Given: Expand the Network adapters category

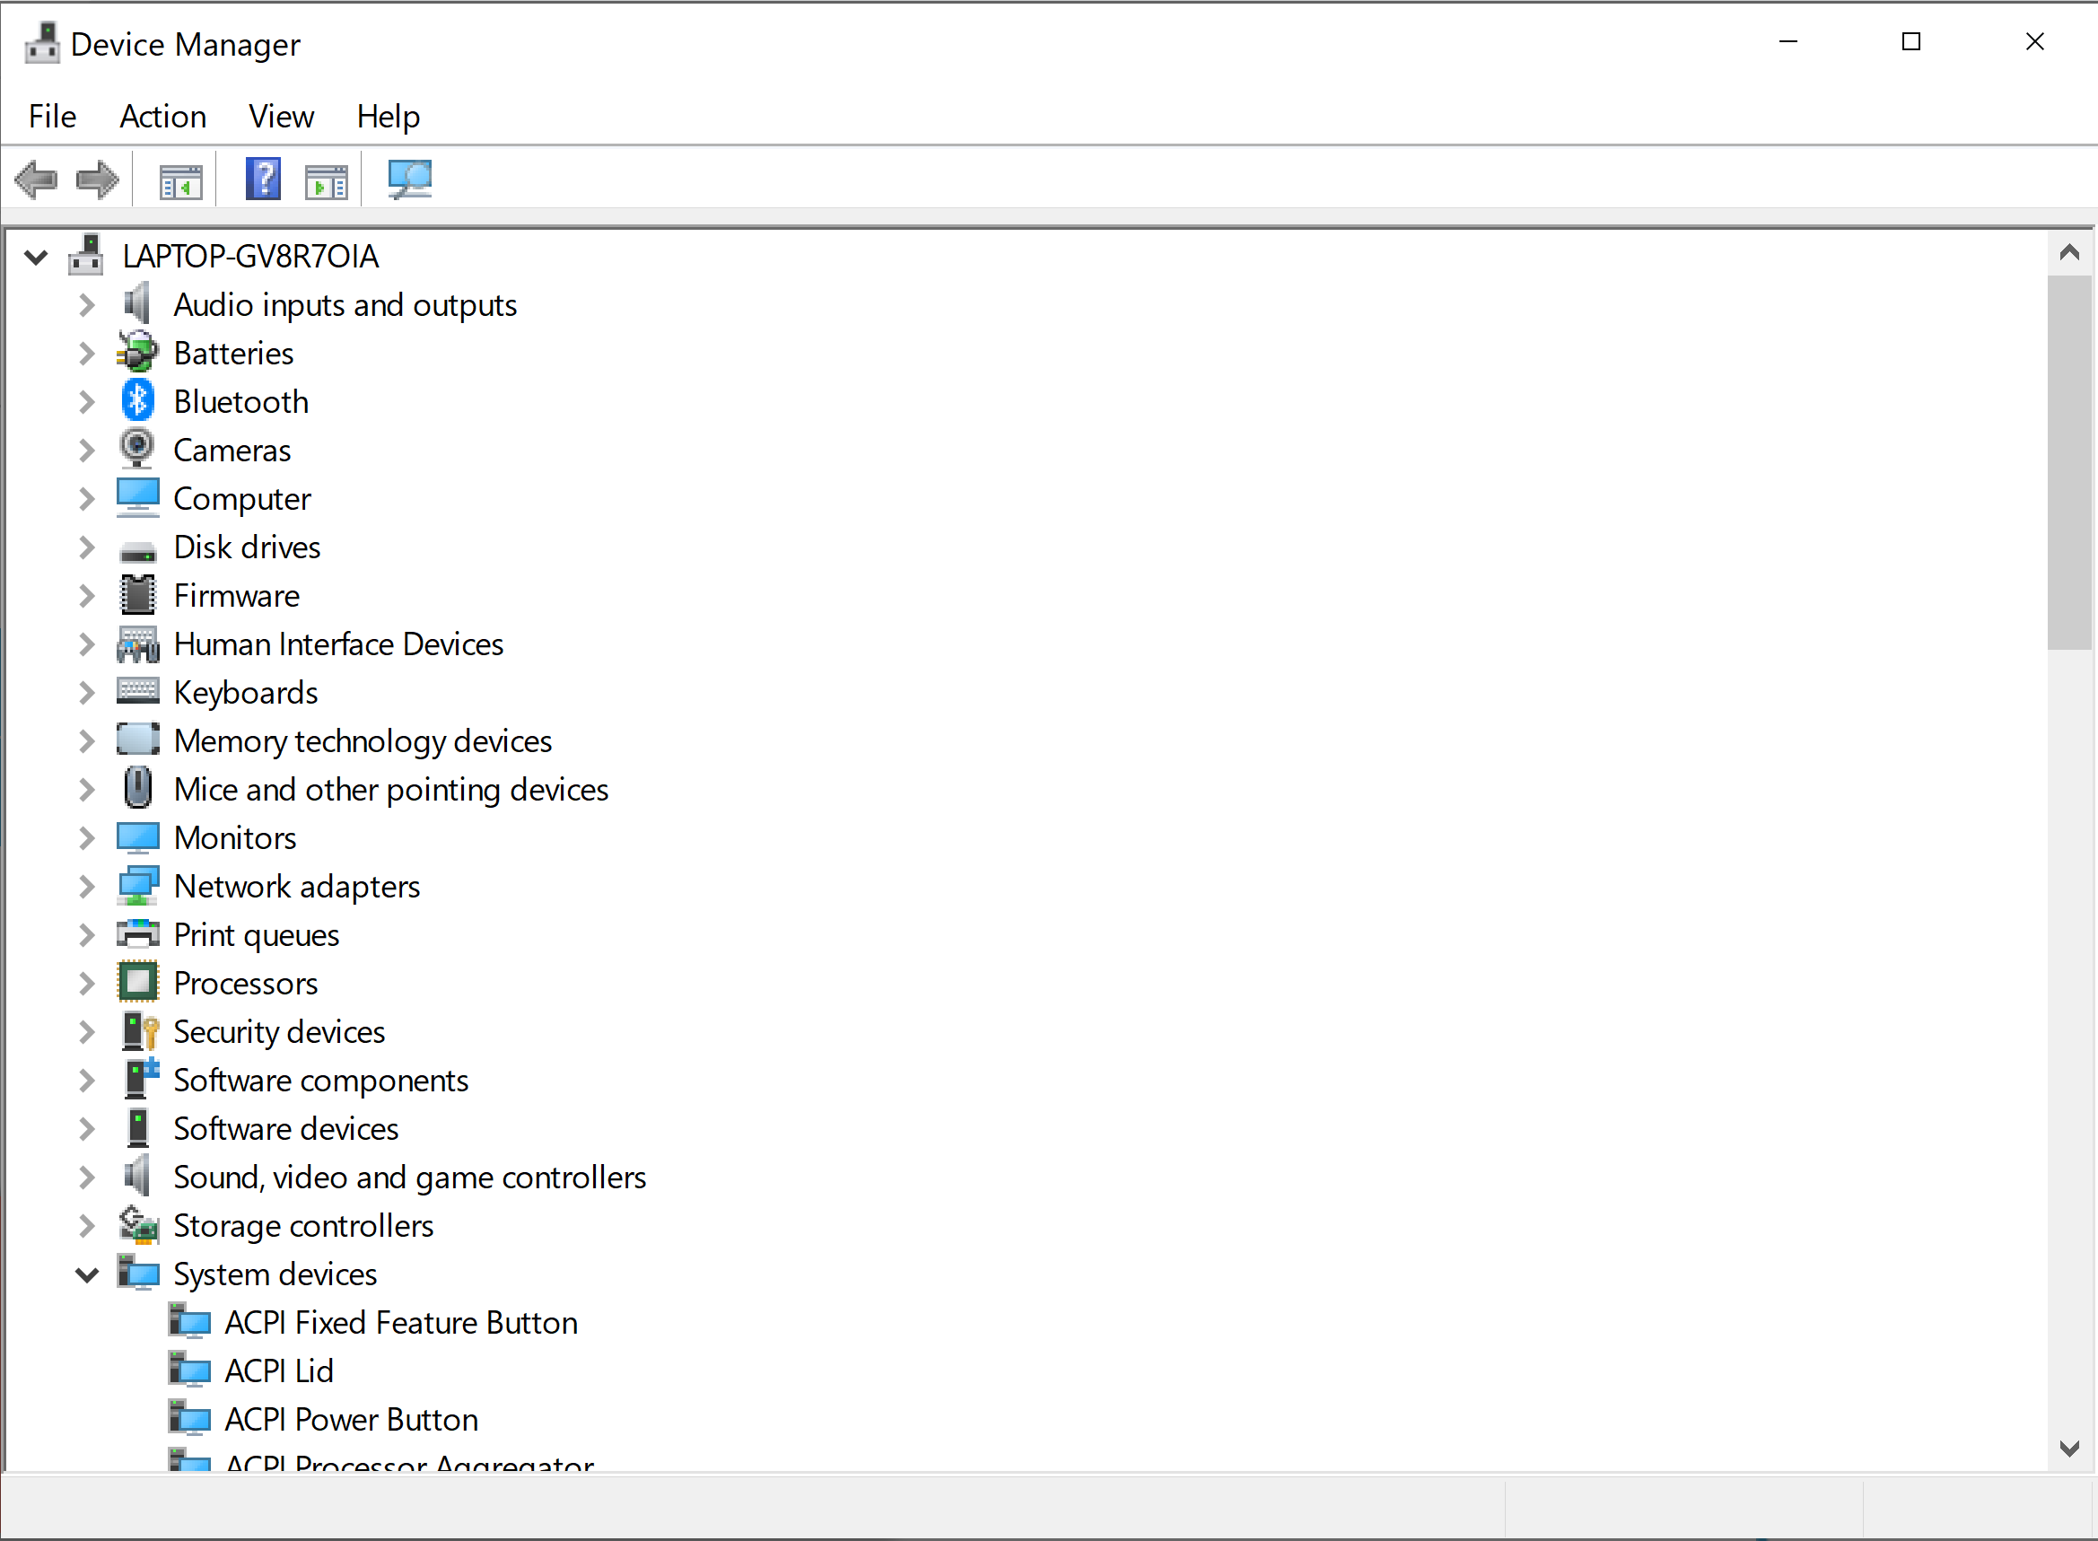Looking at the screenshot, I should click(x=86, y=886).
